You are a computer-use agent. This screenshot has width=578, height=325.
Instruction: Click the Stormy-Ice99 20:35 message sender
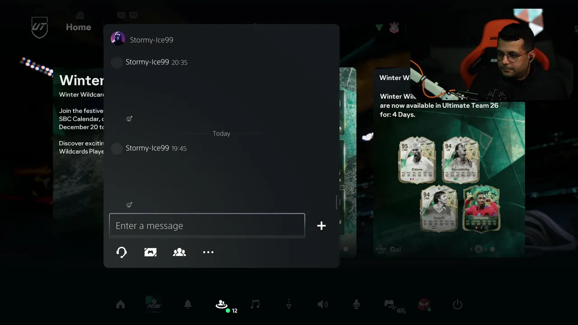(x=147, y=62)
